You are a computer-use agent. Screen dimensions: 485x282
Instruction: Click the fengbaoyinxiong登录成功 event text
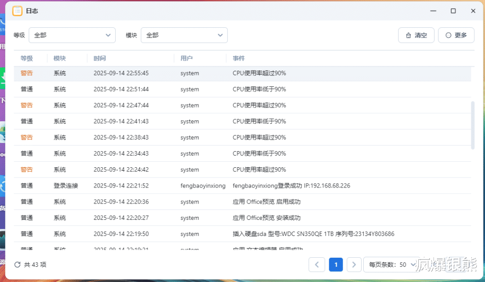(x=292, y=186)
